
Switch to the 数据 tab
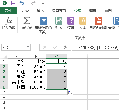[x=93, y=11]
